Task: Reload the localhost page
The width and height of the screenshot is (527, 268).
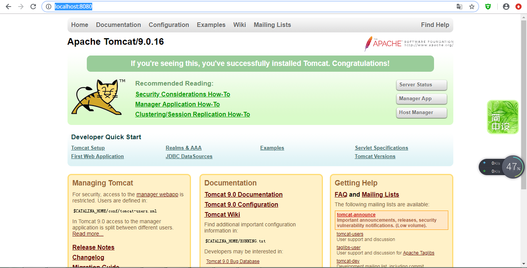Action: 33,7
